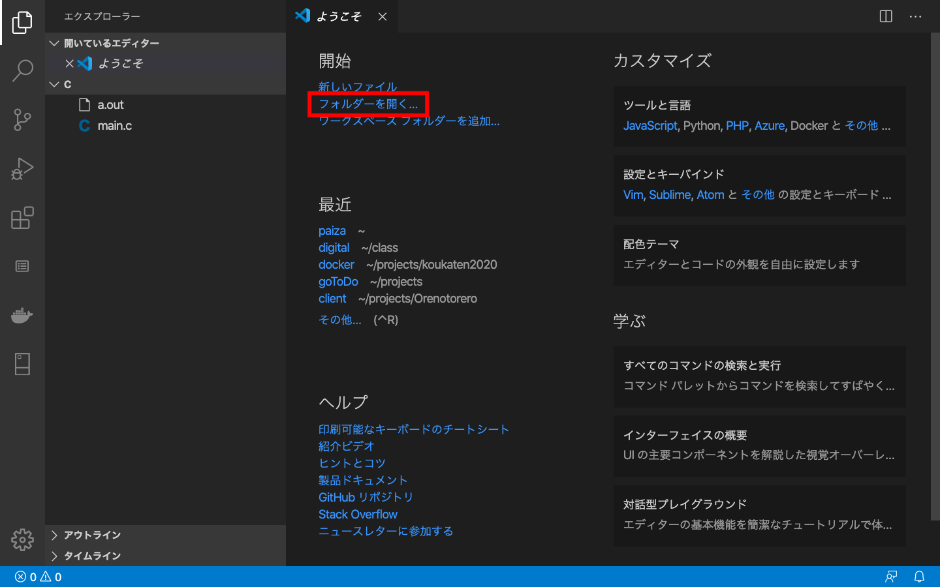Open the Docker sidebar view
940x587 pixels.
(x=22, y=315)
